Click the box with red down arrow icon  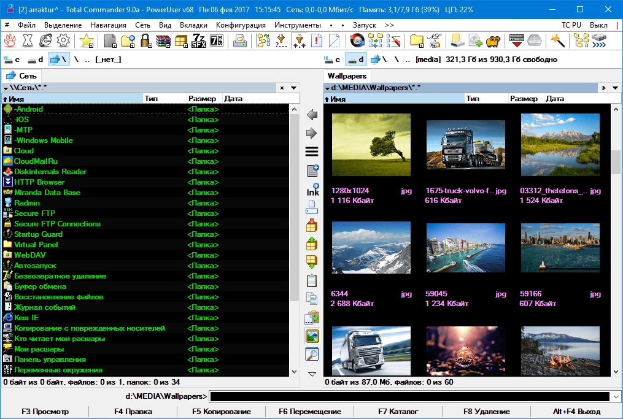coord(312,226)
